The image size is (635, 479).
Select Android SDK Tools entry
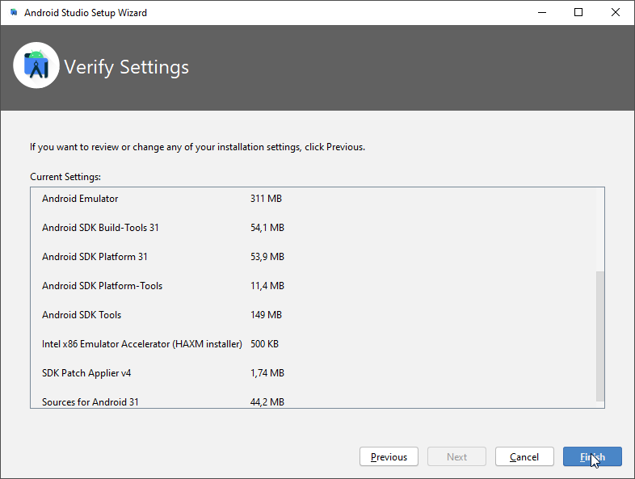click(82, 315)
